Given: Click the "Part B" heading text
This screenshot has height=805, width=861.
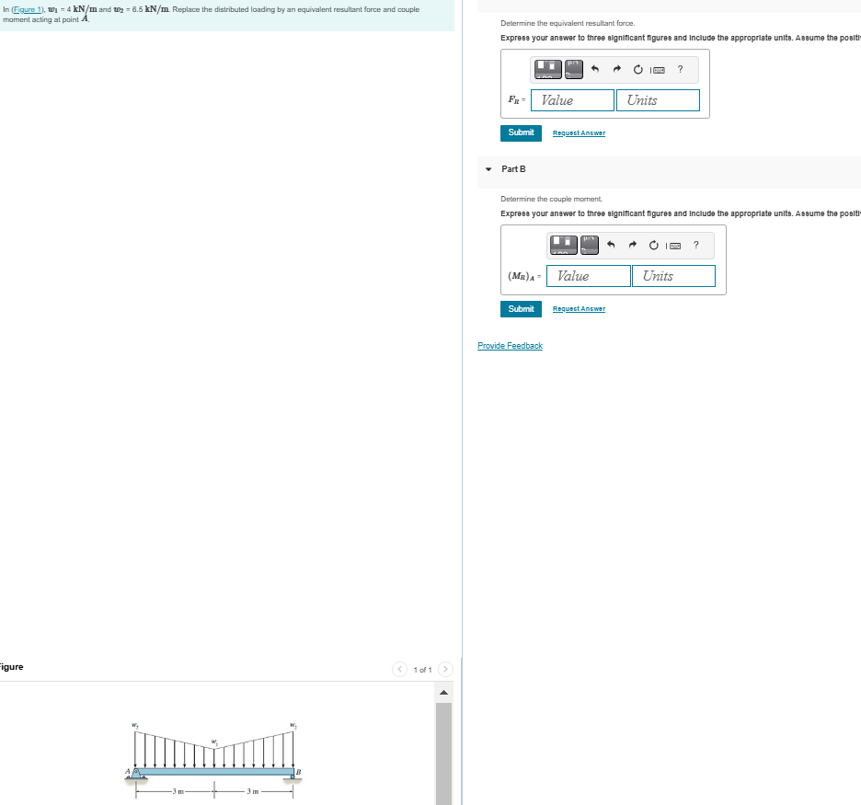Looking at the screenshot, I should point(513,169).
